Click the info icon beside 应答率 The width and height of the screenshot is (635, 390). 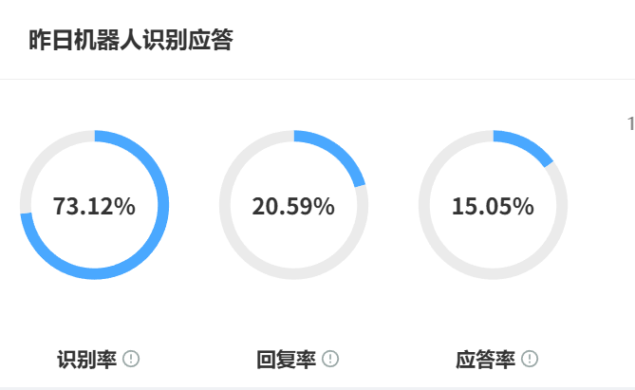click(530, 359)
